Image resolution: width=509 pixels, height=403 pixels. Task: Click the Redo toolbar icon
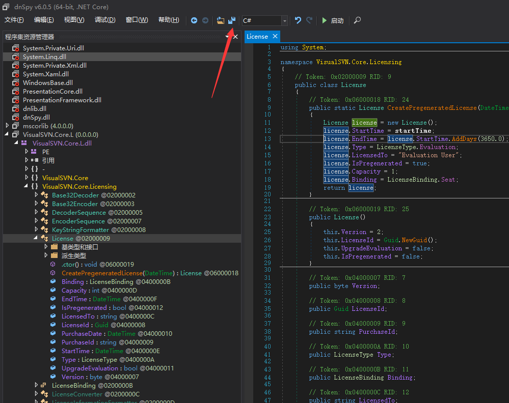pos(309,20)
